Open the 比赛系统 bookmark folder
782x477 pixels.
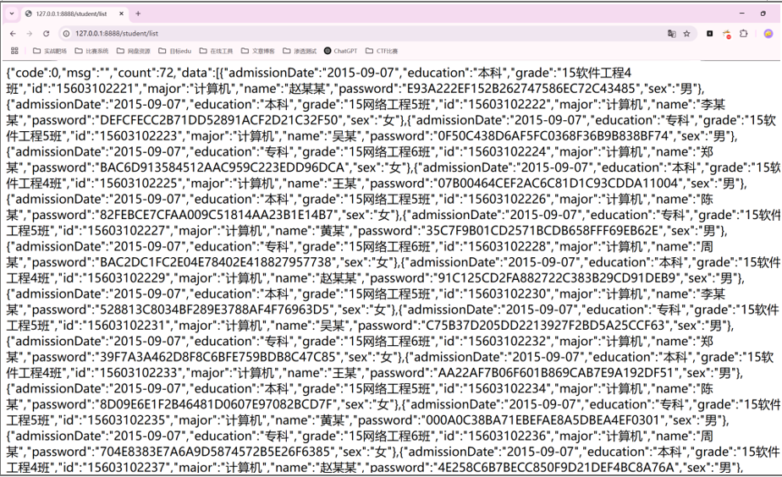pos(91,51)
